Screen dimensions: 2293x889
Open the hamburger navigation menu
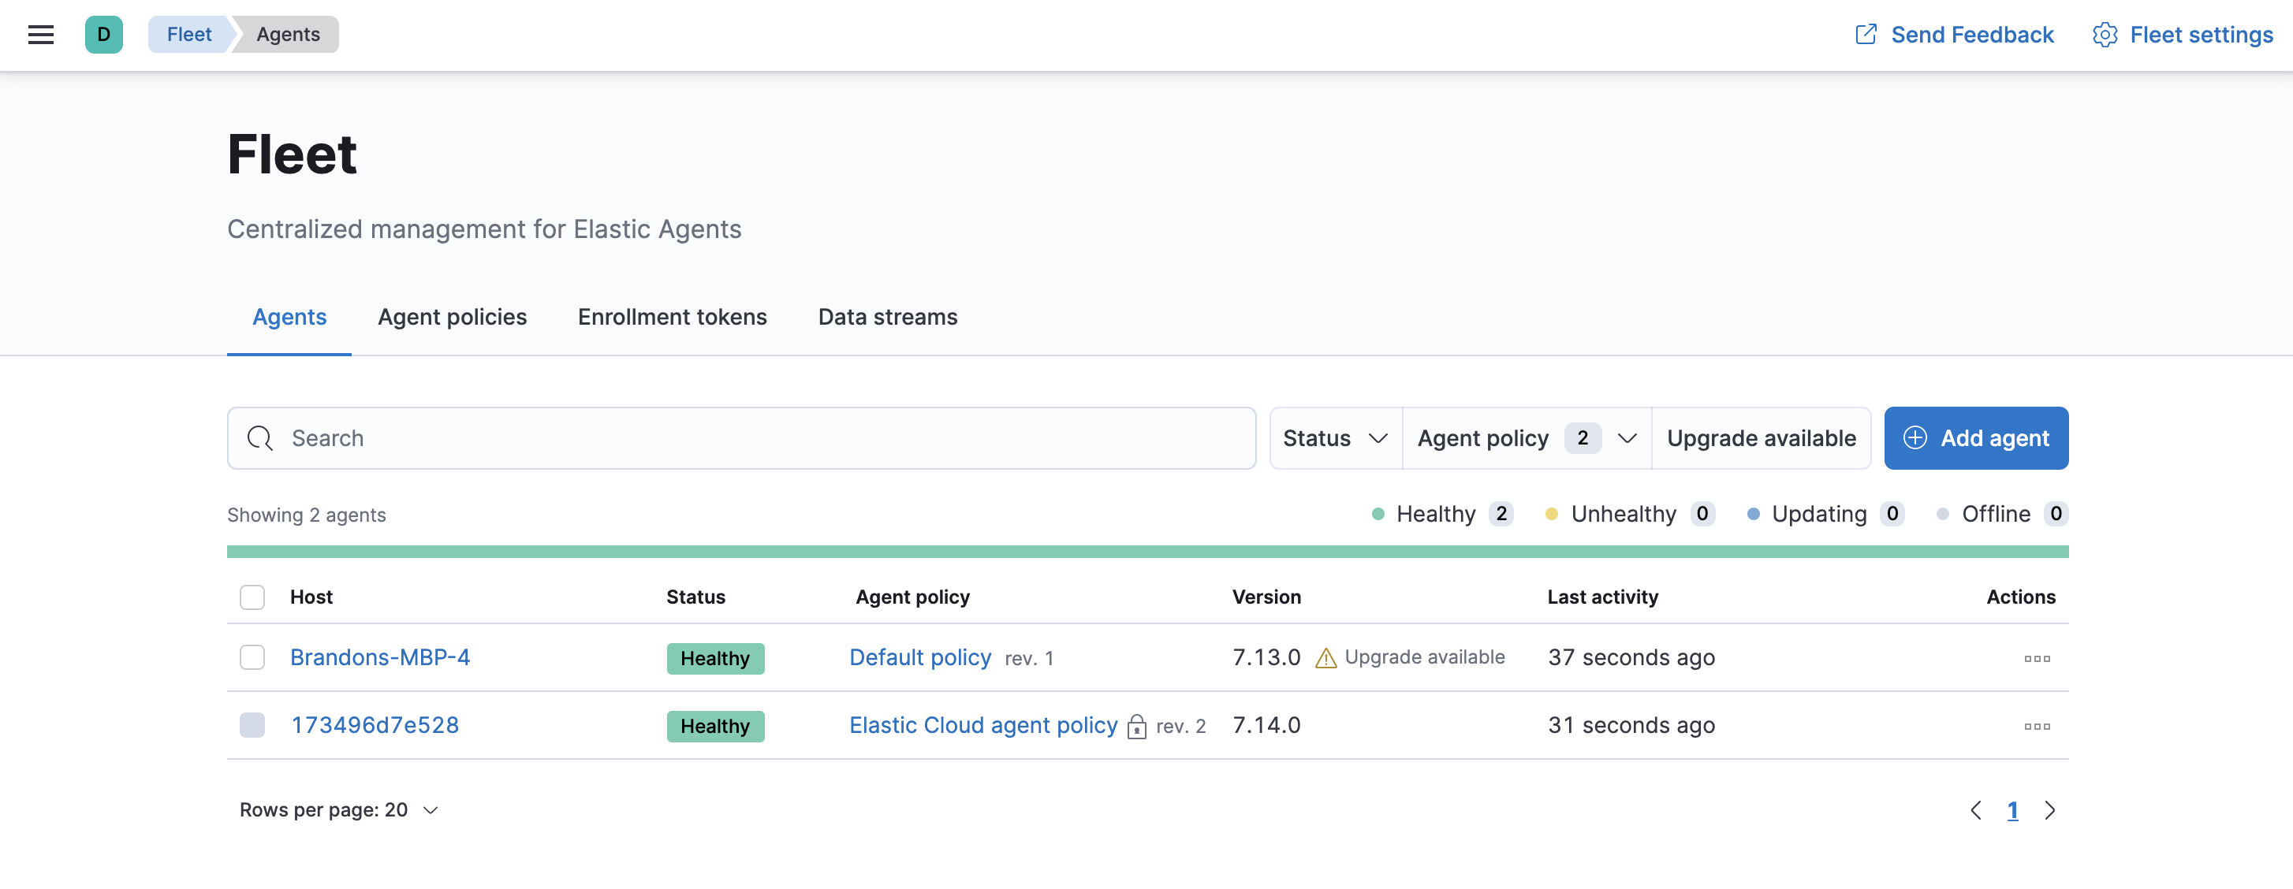coord(41,35)
